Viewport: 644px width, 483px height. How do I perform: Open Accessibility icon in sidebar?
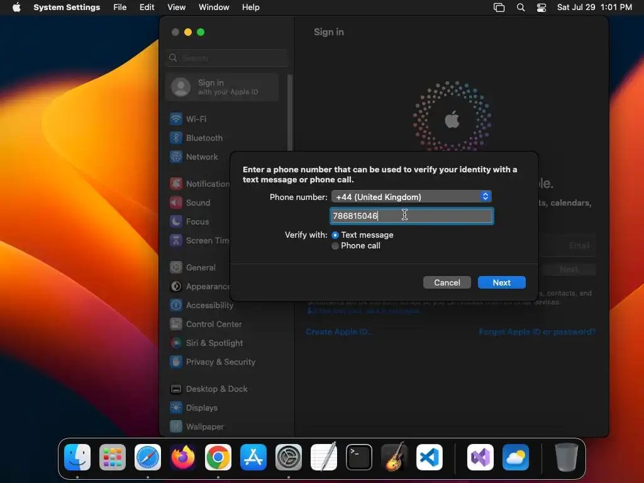click(x=176, y=306)
